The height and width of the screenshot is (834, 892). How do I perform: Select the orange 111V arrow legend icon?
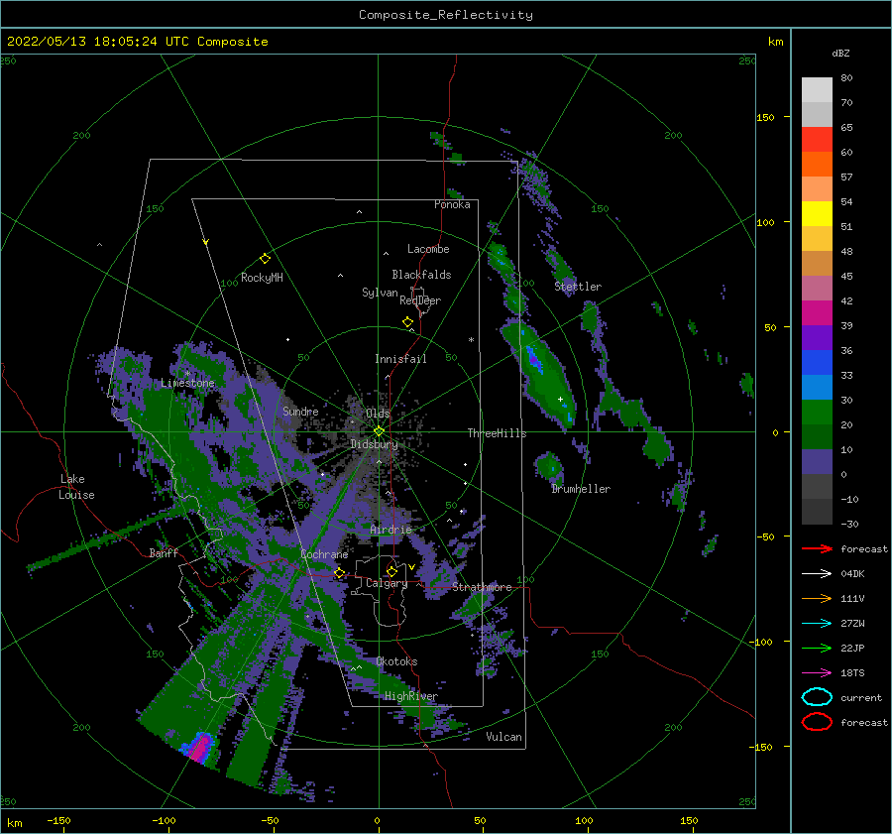817,598
